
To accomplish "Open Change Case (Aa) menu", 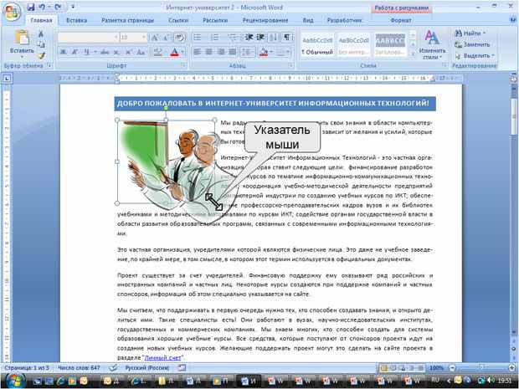I will tap(141, 52).
